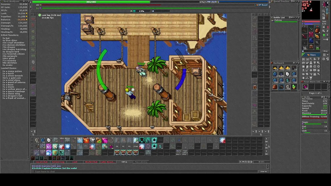Click the green crystal item in Backpack
The width and height of the screenshot is (331, 186).
[294, 87]
